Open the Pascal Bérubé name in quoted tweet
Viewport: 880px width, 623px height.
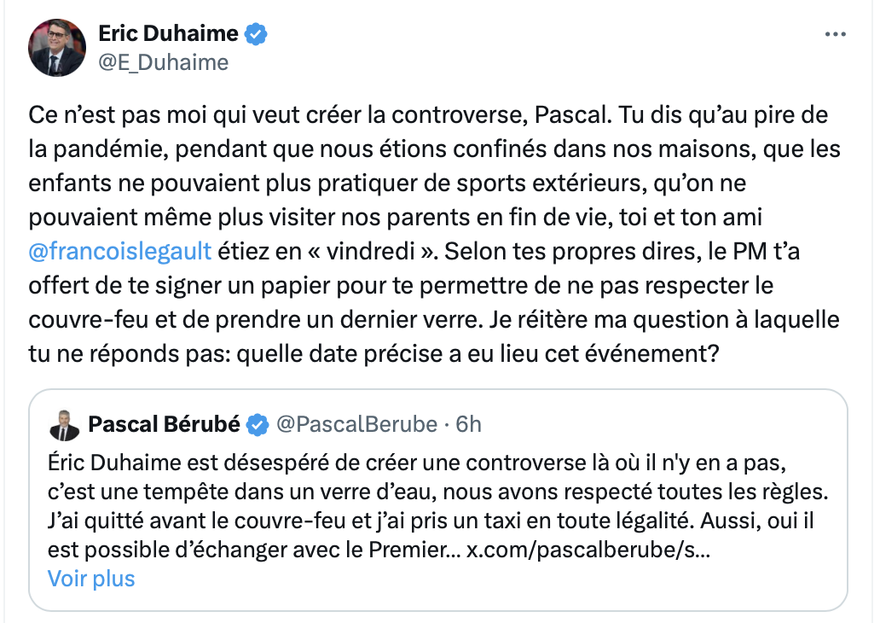tap(164, 424)
